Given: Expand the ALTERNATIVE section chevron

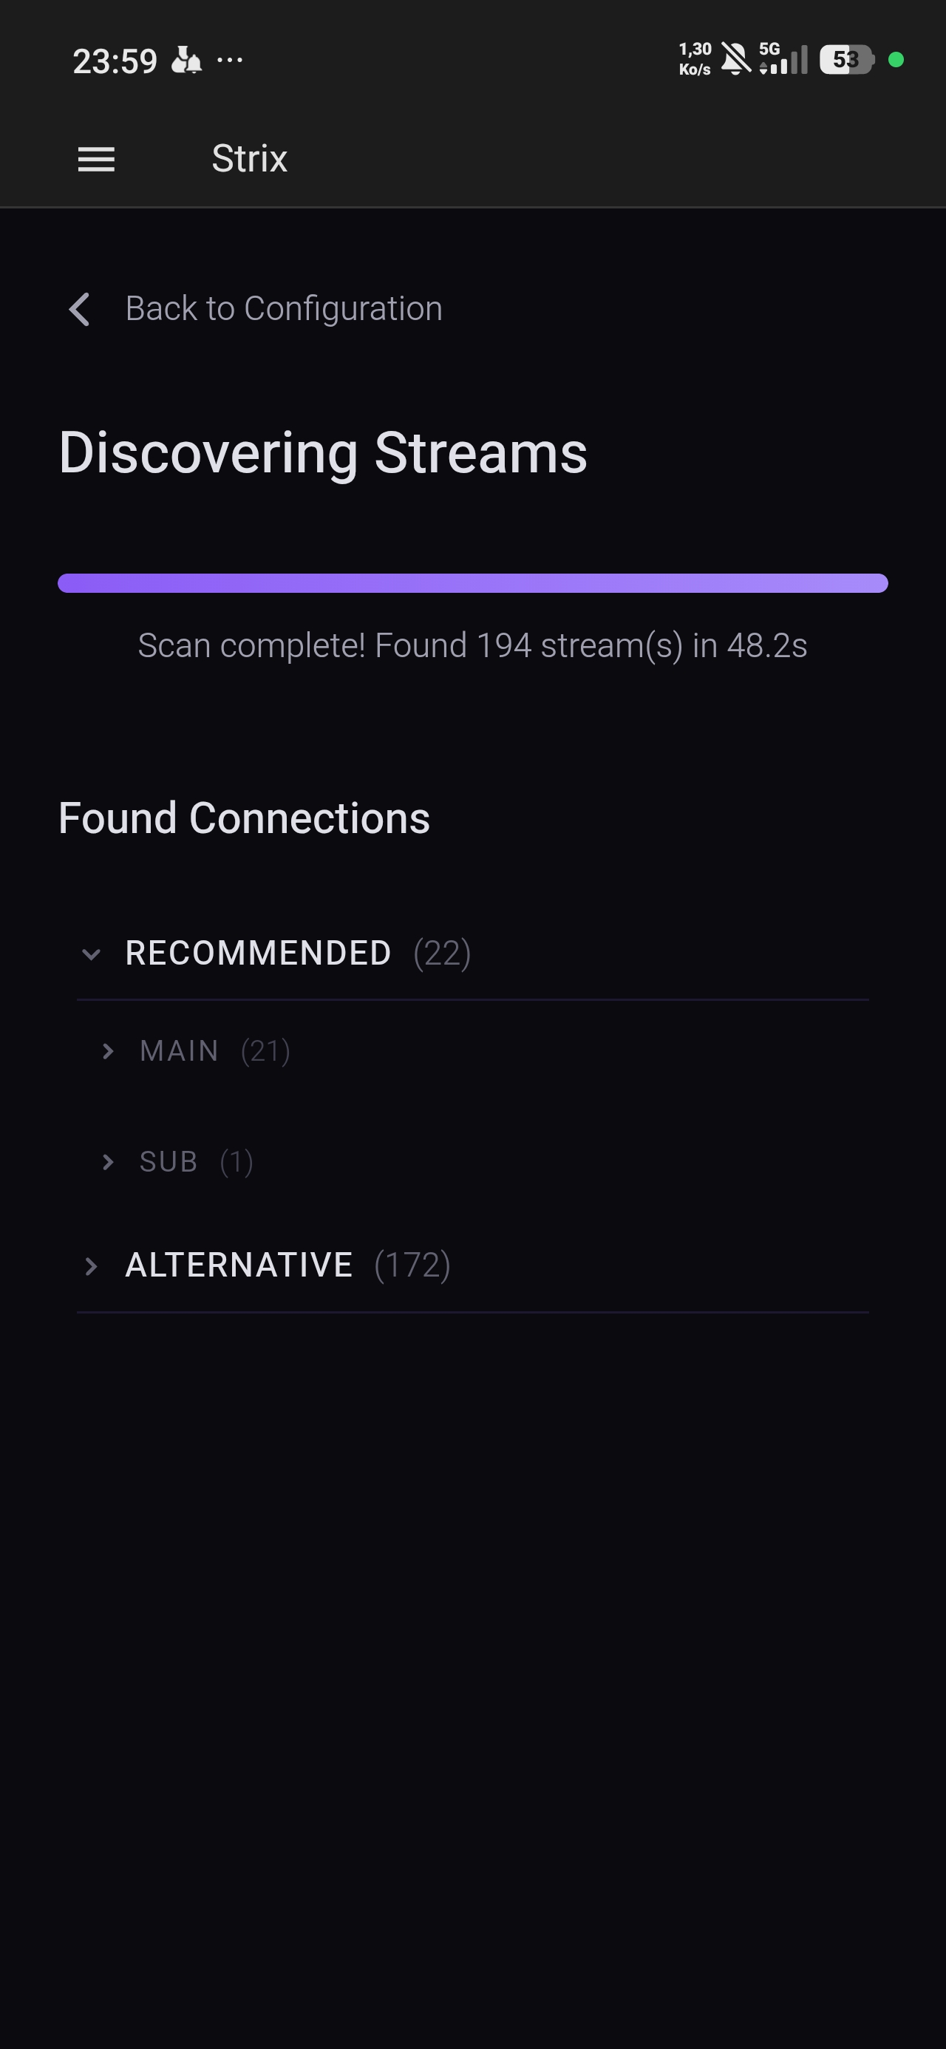Looking at the screenshot, I should click(x=92, y=1265).
